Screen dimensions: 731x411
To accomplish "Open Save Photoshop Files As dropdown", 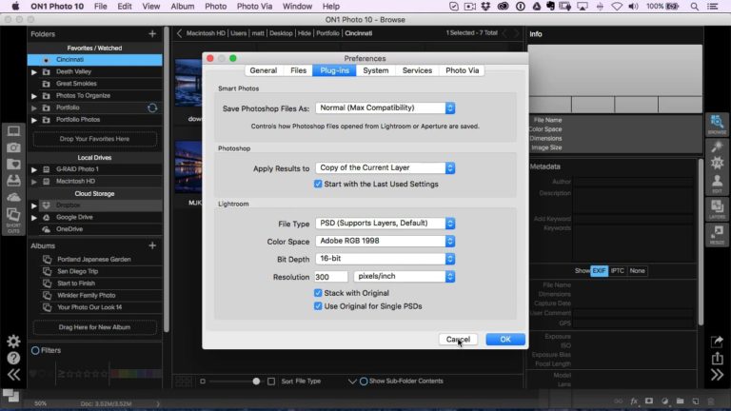I will click(x=385, y=108).
